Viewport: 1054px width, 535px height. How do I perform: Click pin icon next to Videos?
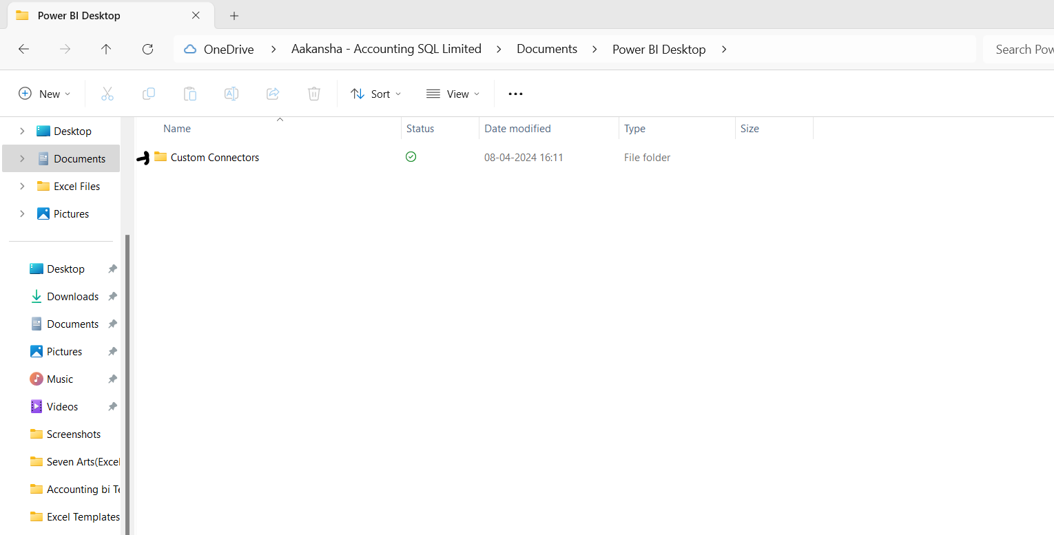point(112,406)
